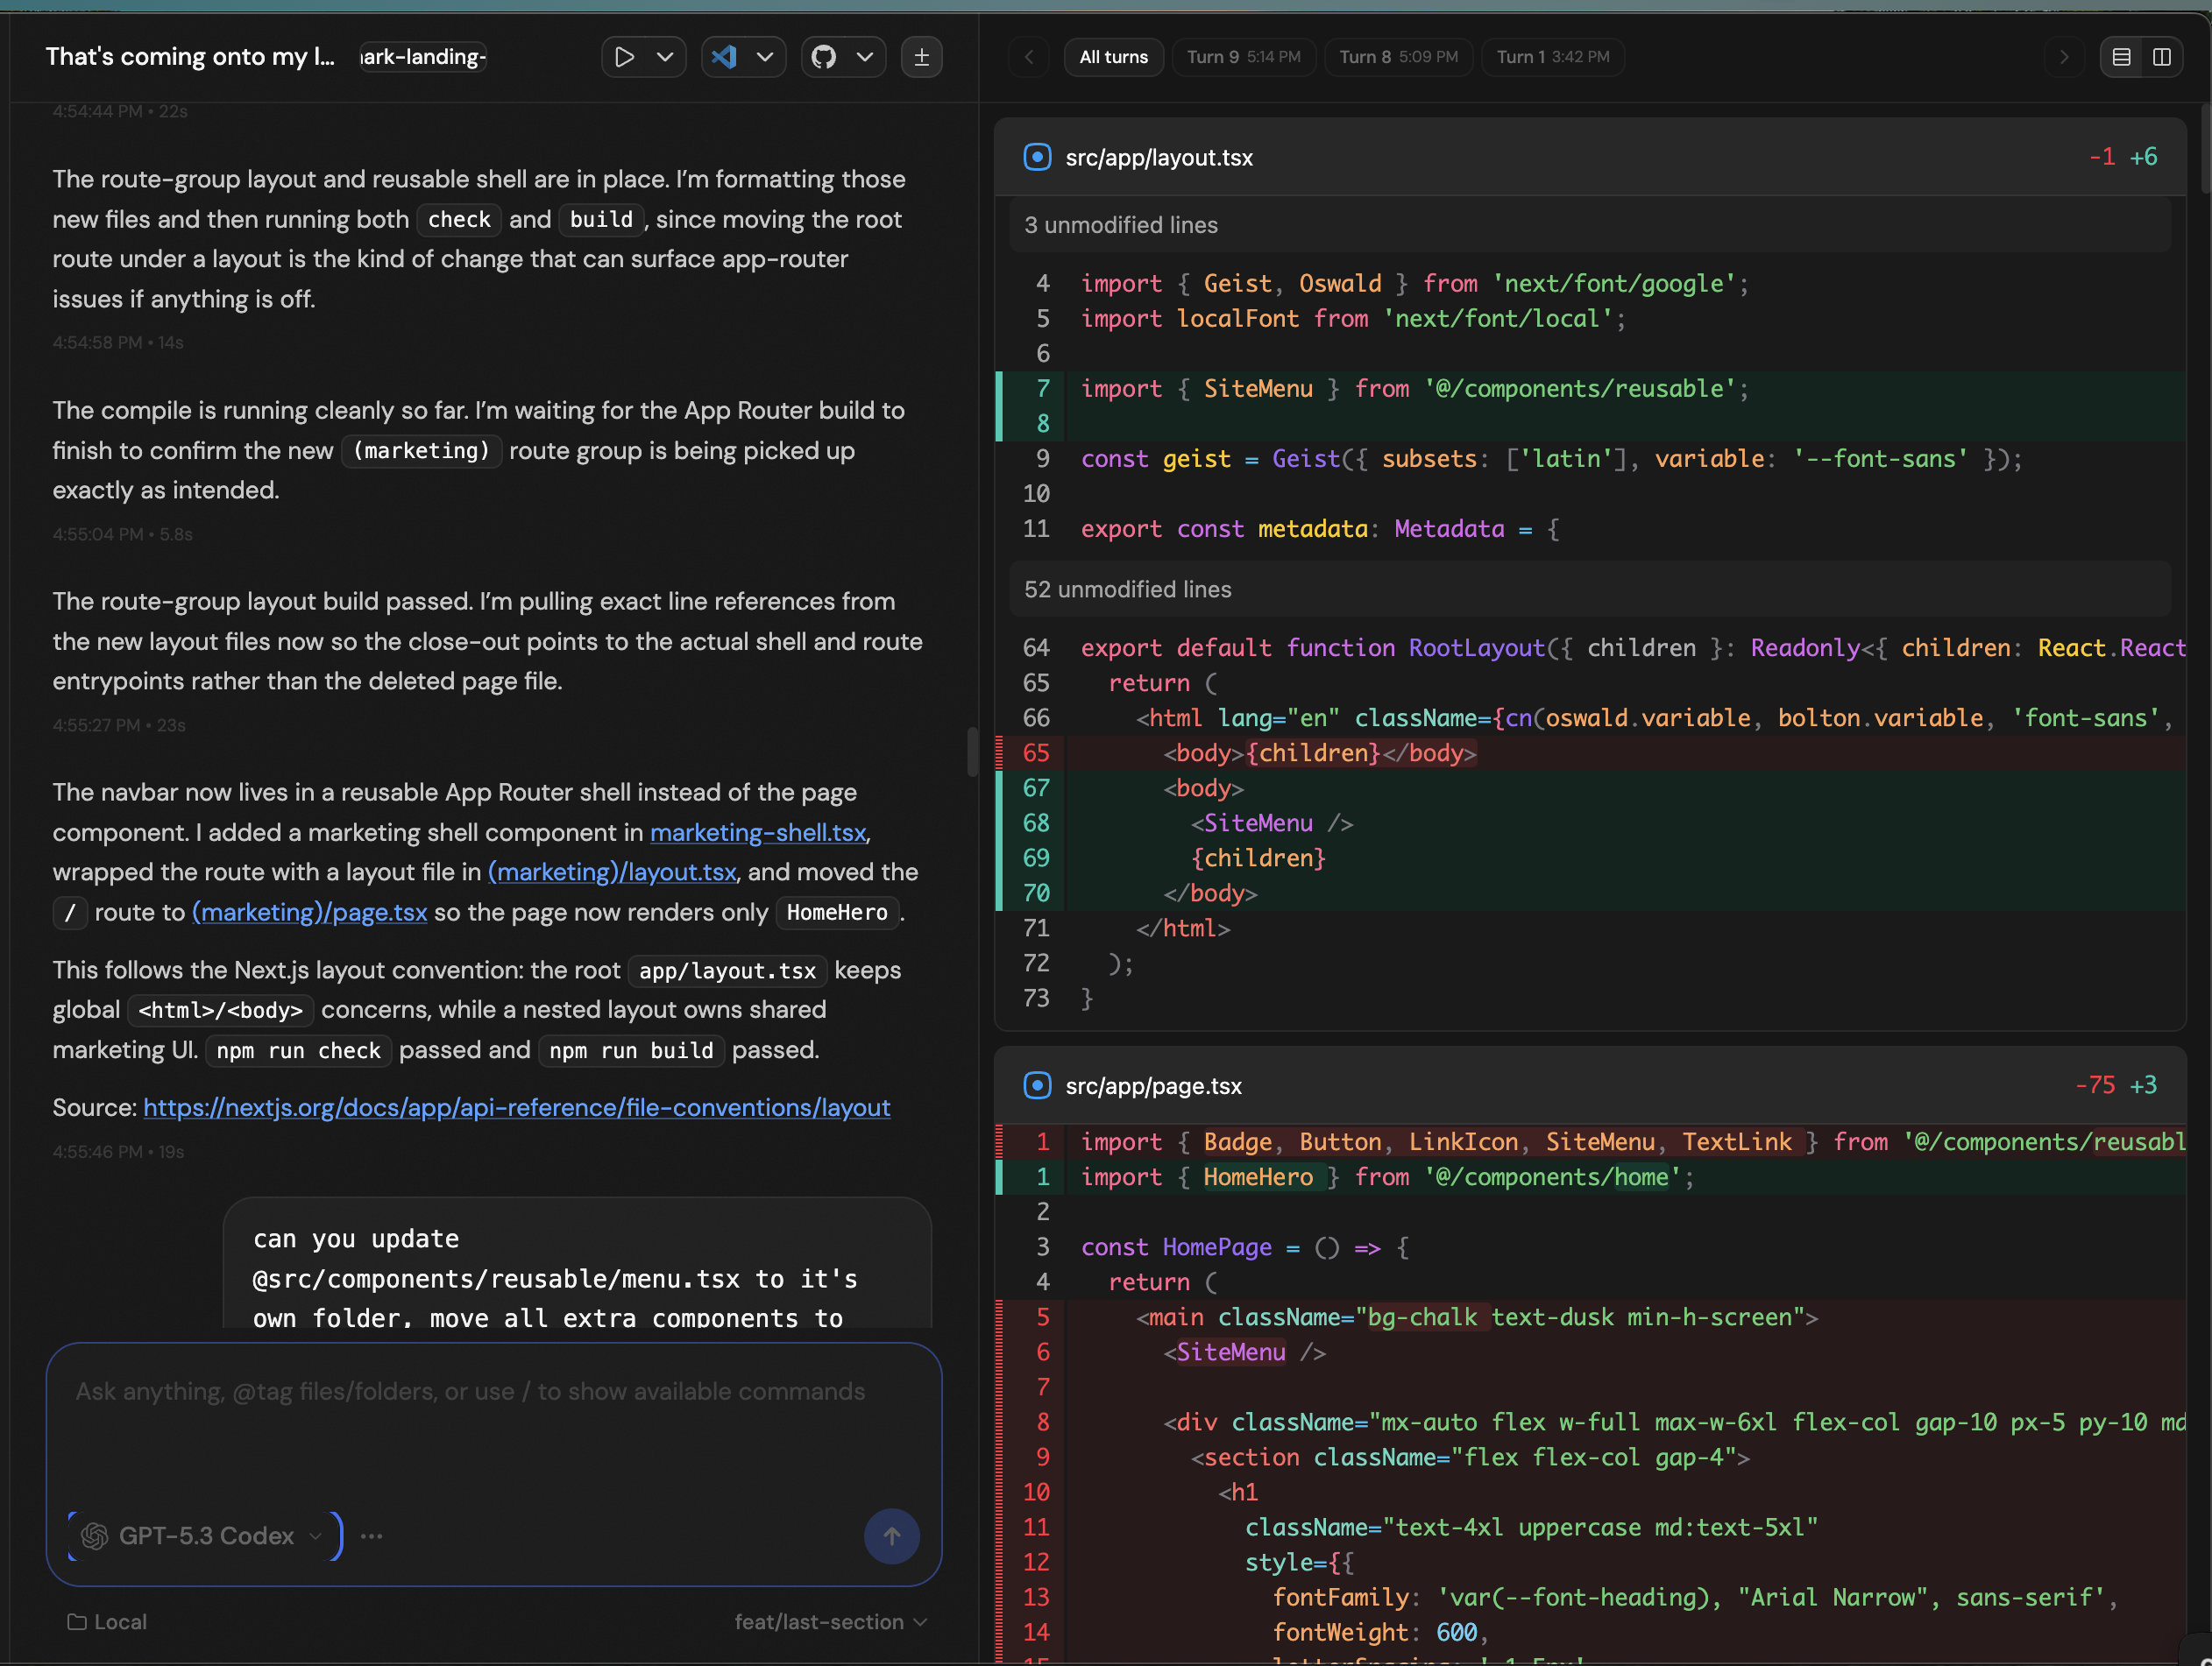This screenshot has height=1666, width=2212.
Task: Click the diff (±) icon in the toolbar
Action: (921, 57)
